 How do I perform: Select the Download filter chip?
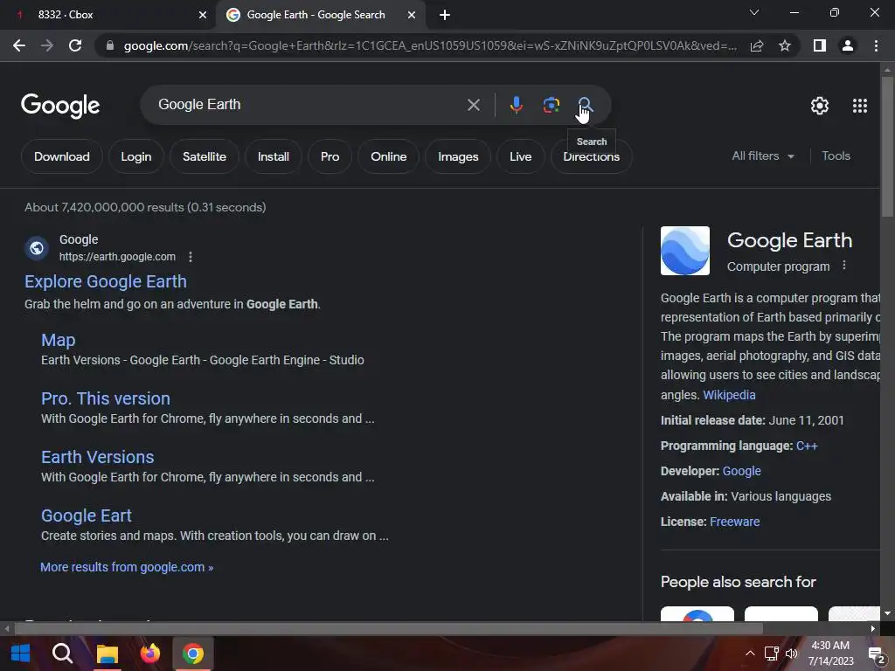pos(62,156)
